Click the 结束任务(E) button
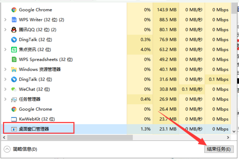239x159 pixels. tap(219, 149)
